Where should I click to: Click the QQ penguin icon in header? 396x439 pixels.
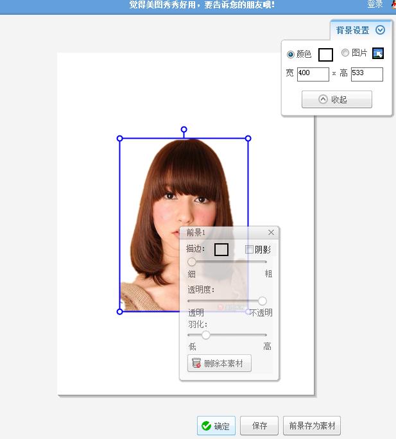392,4
